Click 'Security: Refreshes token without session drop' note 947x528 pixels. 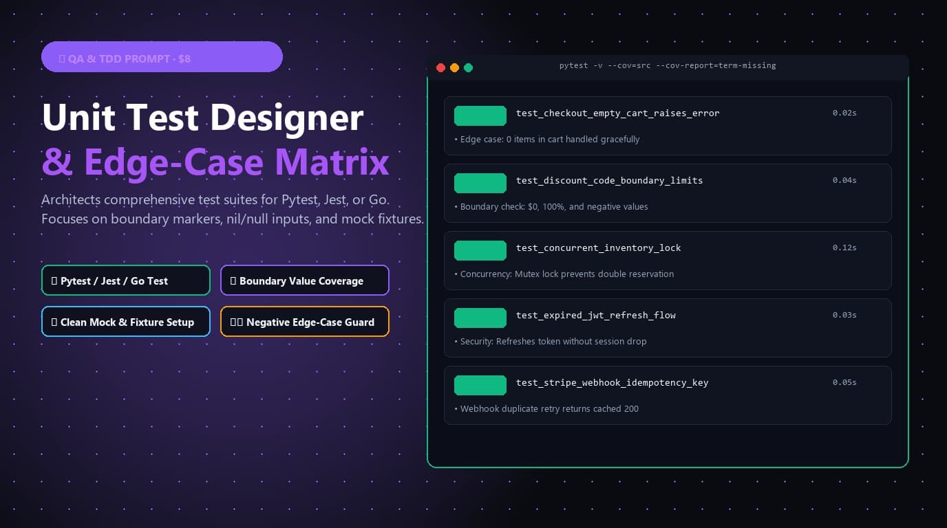(x=551, y=342)
